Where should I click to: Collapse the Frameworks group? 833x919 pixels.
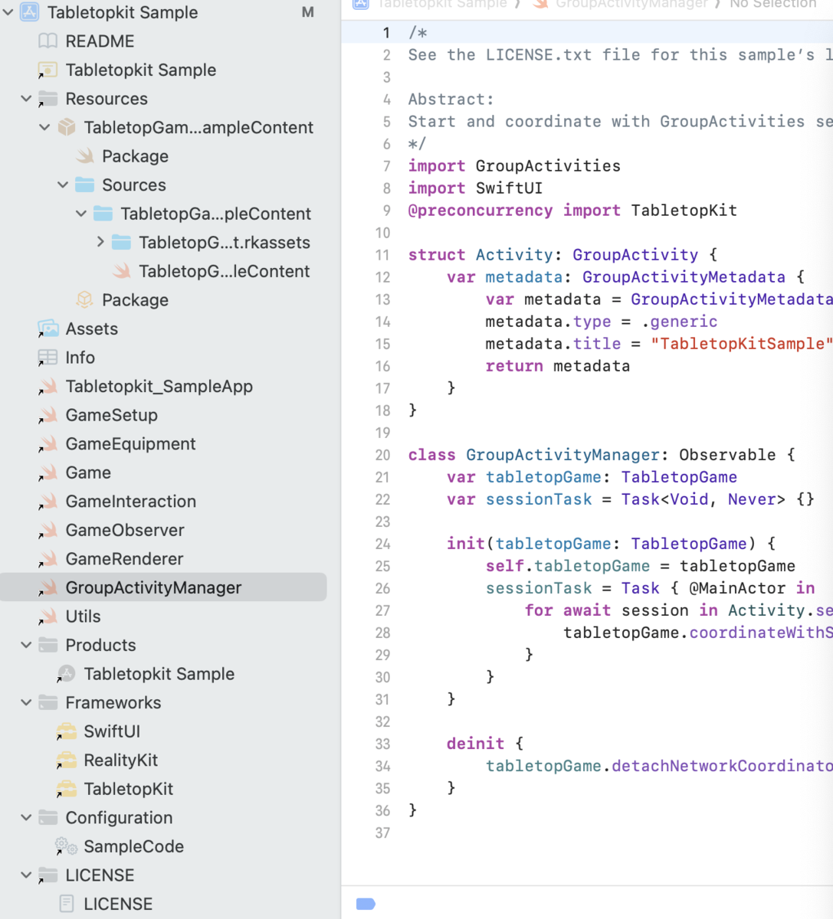click(26, 702)
